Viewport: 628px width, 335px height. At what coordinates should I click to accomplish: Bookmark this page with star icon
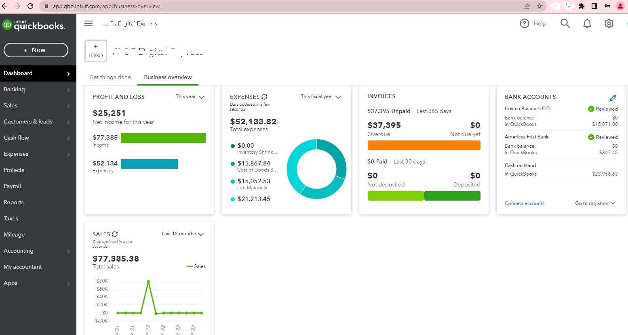(539, 6)
